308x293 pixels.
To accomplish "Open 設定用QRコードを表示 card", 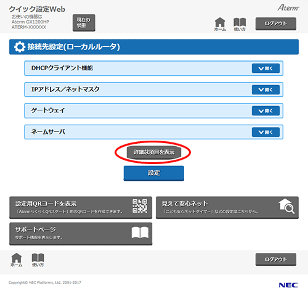I will coord(81,207).
